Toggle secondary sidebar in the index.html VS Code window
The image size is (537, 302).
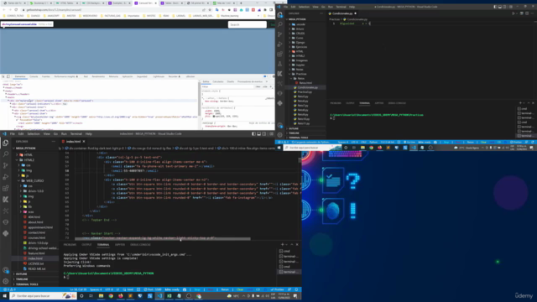(x=264, y=134)
